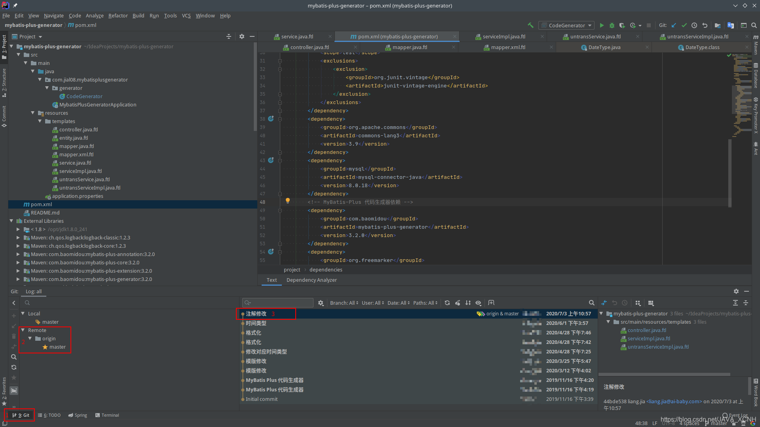This screenshot has width=760, height=427.
Task: Show Git history via the clock icon
Action: [x=694, y=25]
